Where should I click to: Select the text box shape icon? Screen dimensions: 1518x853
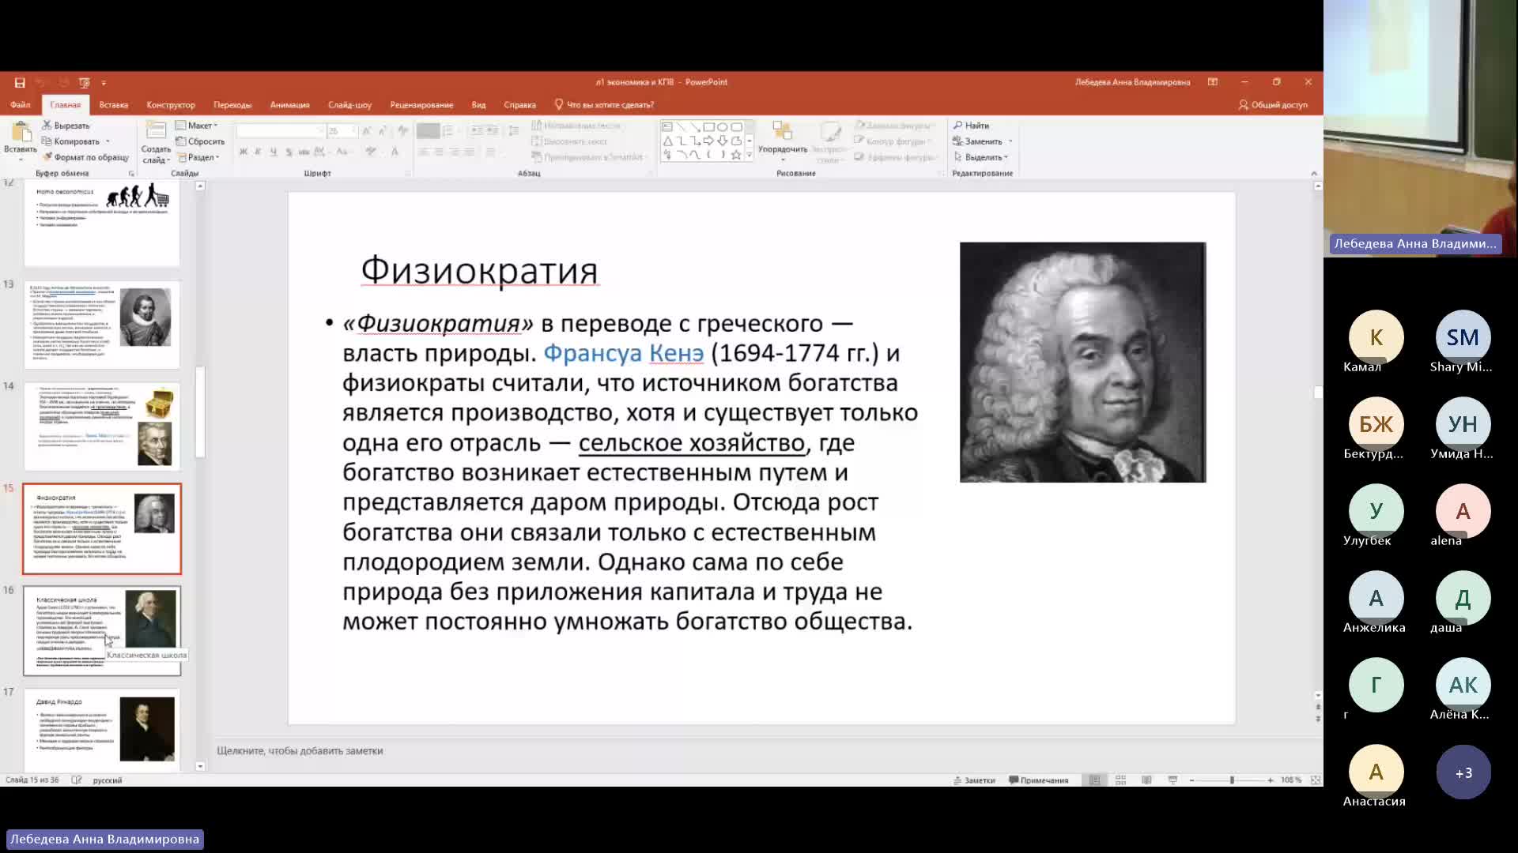[667, 127]
